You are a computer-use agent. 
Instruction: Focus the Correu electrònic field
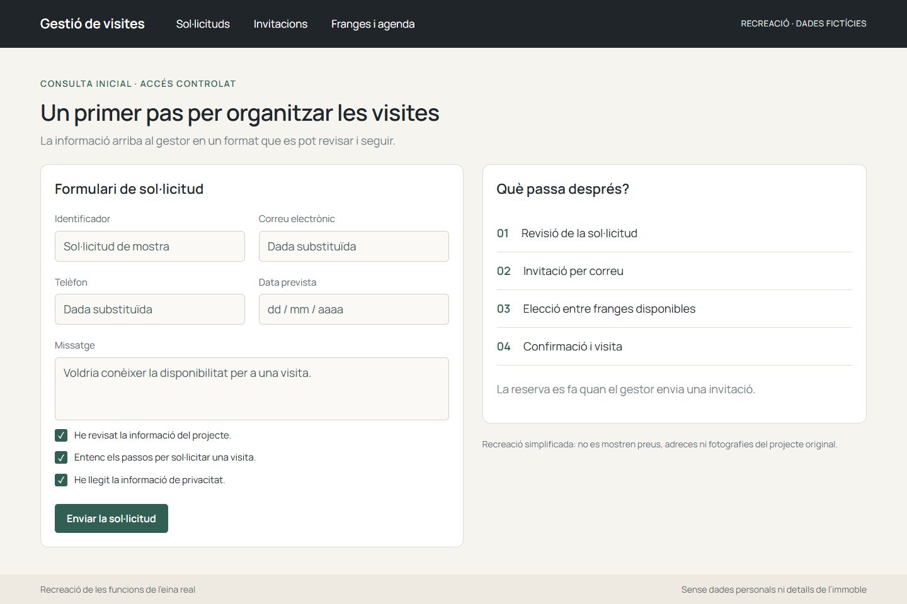[354, 246]
